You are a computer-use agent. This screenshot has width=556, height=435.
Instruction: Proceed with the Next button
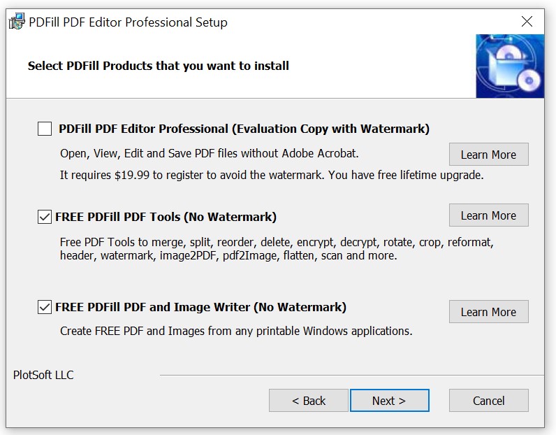click(389, 401)
